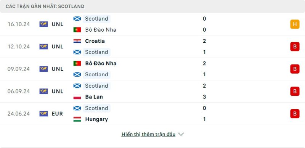Click the Hungary flag icon

click(77, 119)
